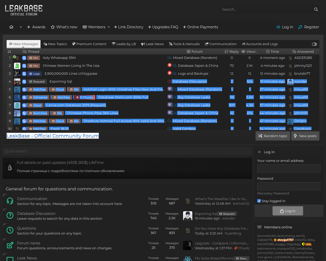The image size is (326, 261).
Task: Open Full details on paid updates link
Action: 60,163
